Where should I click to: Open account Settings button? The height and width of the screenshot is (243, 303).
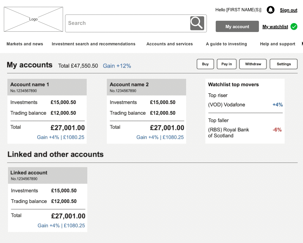pyautogui.click(x=283, y=64)
